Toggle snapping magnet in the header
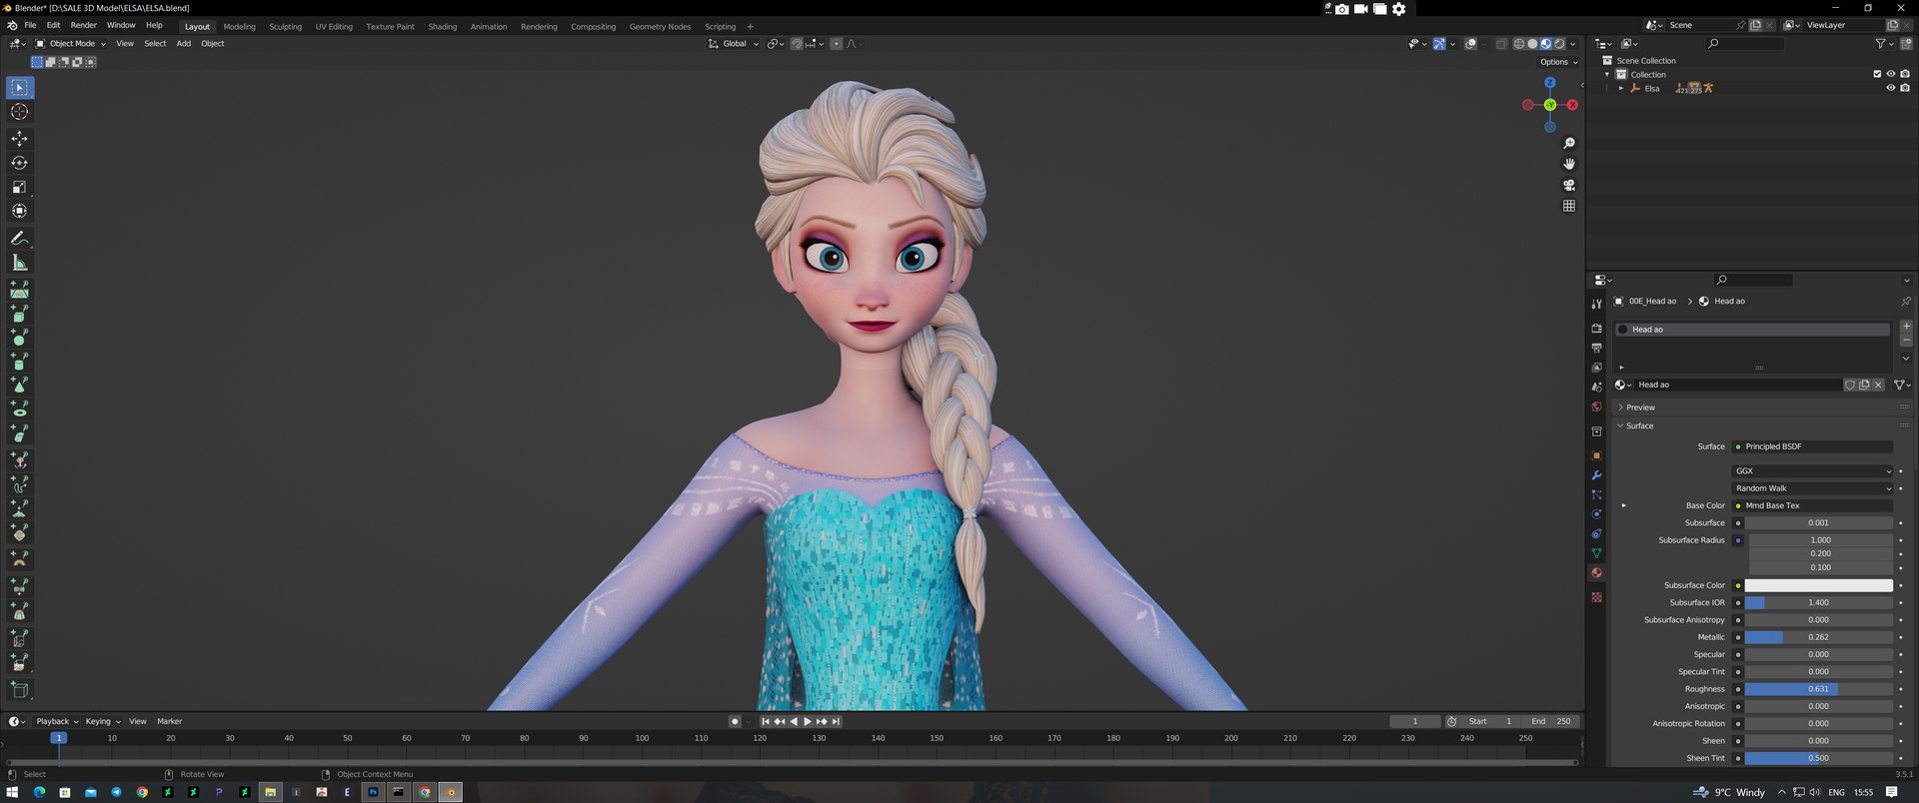Viewport: 1919px width, 803px height. click(797, 44)
